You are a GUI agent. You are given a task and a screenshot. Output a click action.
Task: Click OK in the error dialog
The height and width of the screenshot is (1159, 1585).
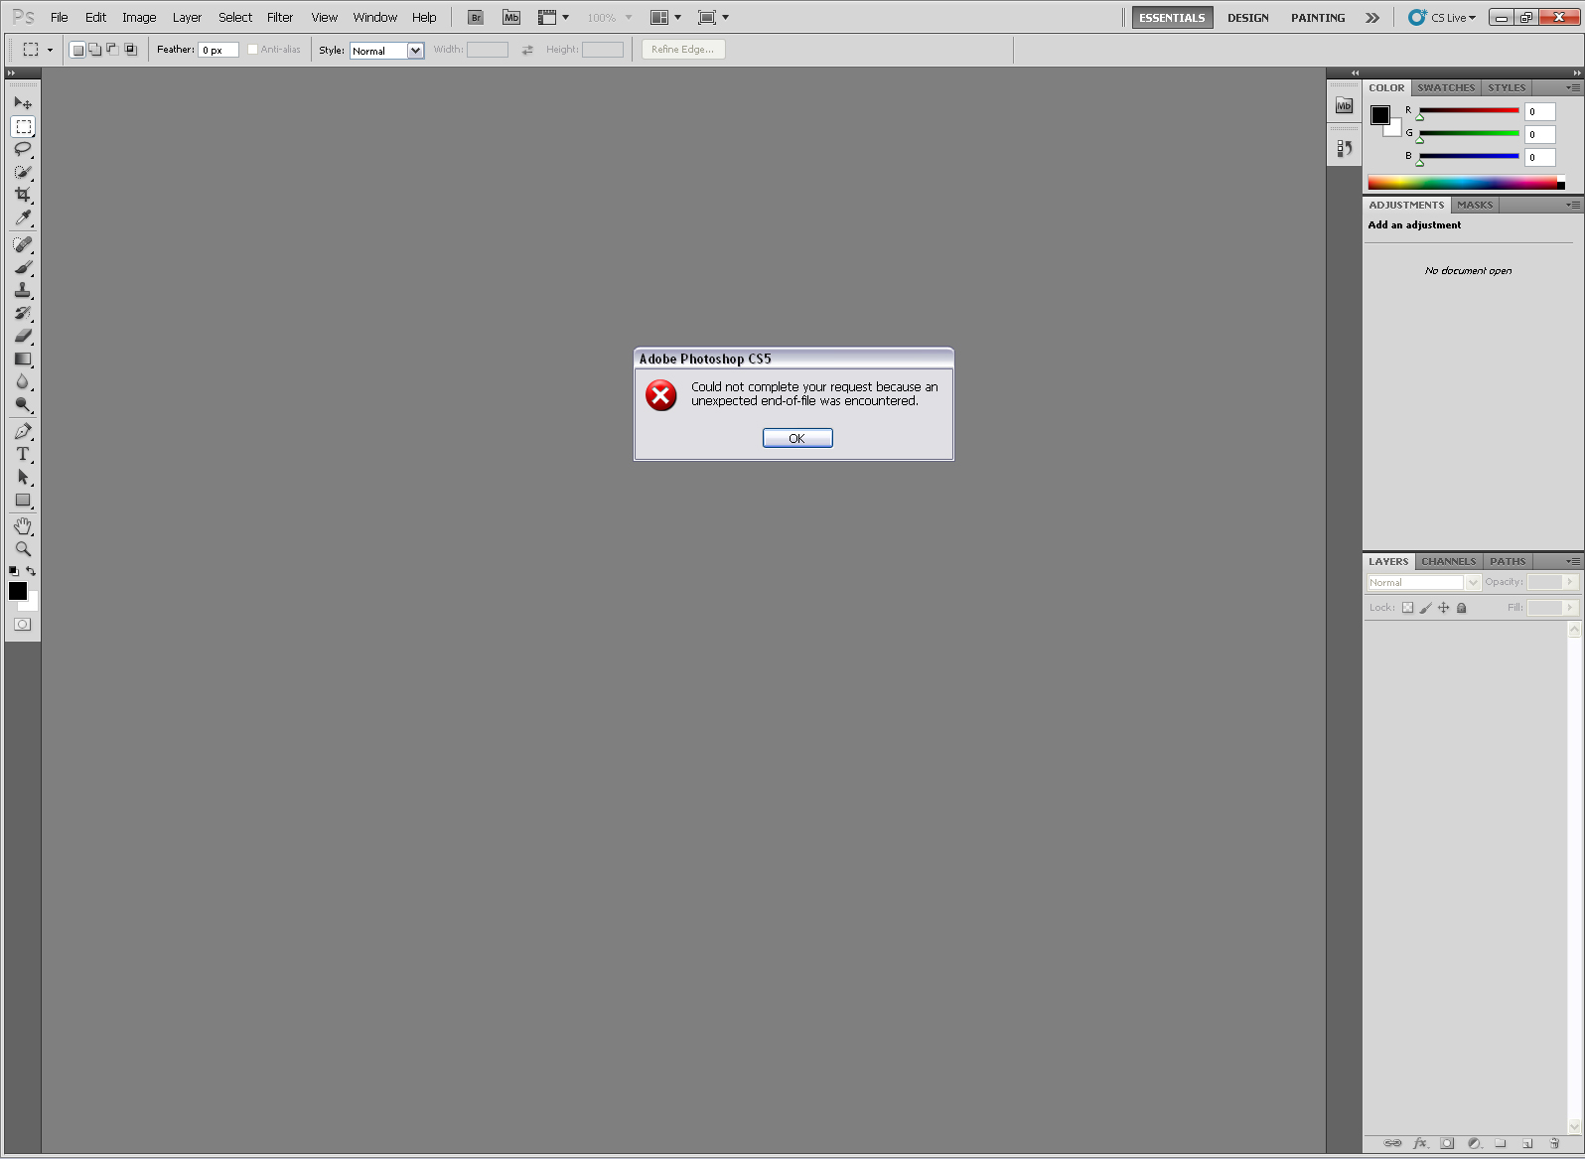[x=797, y=438]
